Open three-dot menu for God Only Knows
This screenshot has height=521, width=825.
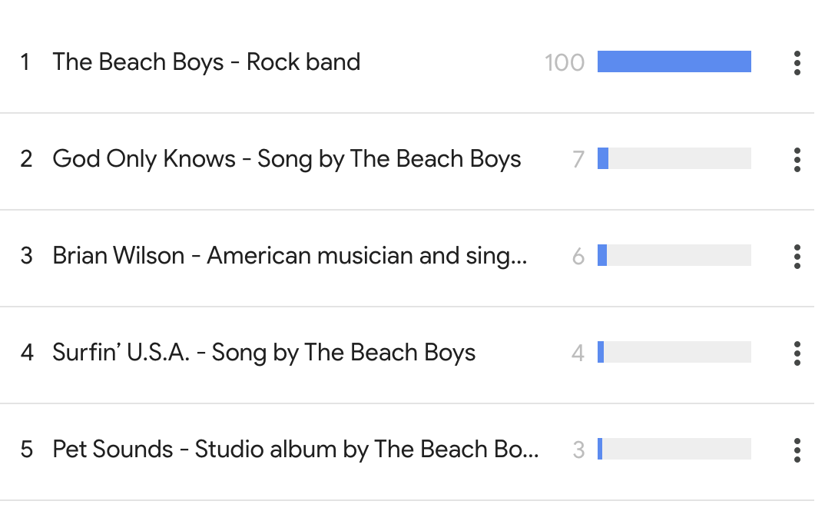click(797, 160)
